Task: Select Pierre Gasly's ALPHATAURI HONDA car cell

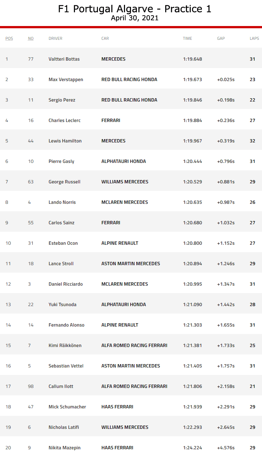Action: tap(124, 161)
